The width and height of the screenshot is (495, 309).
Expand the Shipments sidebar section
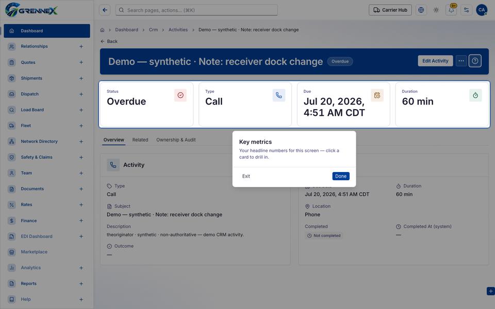tap(81, 78)
